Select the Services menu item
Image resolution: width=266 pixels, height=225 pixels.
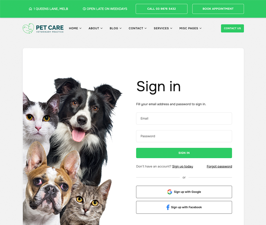[163, 28]
